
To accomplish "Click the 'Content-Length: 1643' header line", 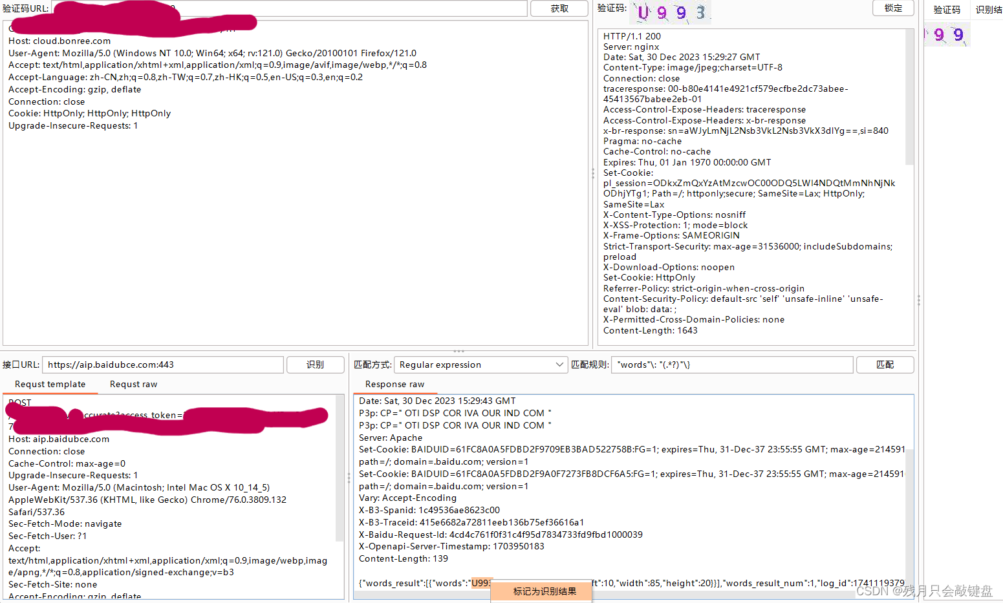I will pyautogui.click(x=650, y=330).
